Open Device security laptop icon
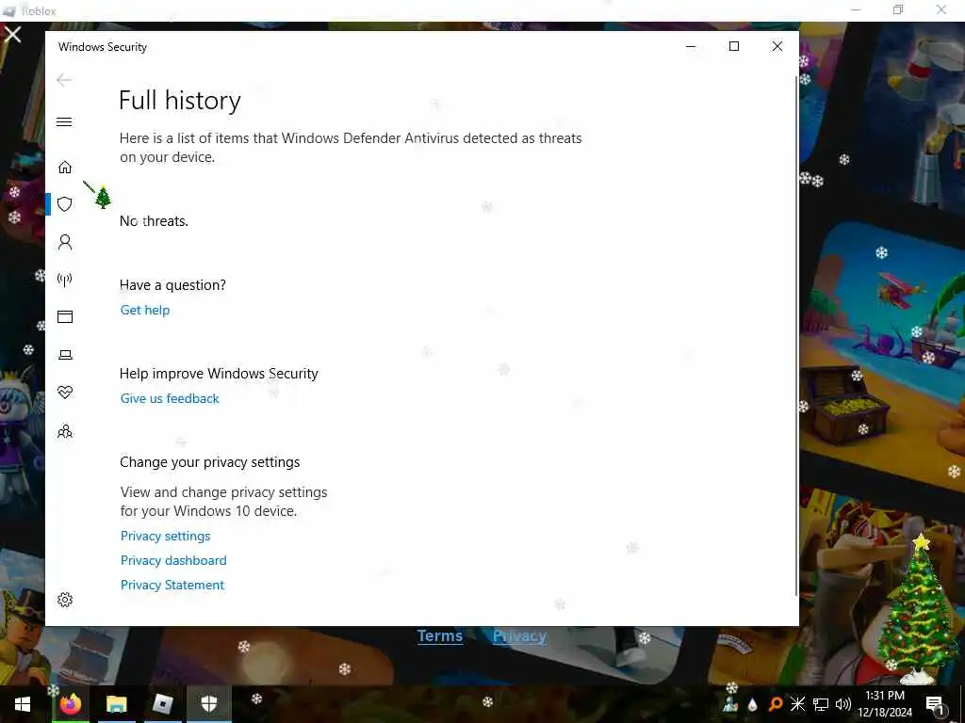Screen dimensions: 965x723 click(x=65, y=355)
